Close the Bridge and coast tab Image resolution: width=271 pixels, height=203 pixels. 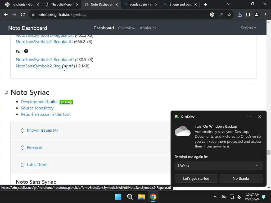196,4
